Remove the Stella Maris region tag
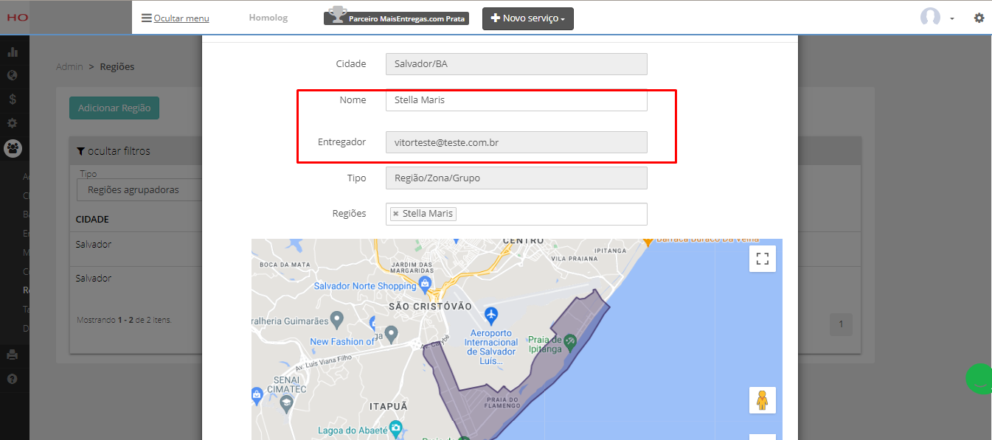992x440 pixels. 396,214
